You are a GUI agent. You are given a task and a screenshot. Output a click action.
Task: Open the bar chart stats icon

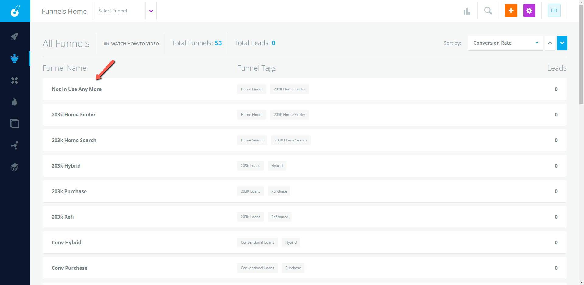pyautogui.click(x=467, y=11)
